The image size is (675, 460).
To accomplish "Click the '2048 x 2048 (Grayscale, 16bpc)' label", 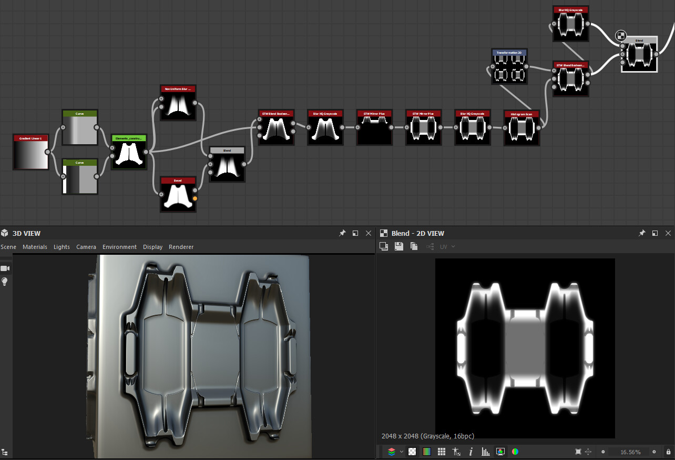I will pos(428,436).
